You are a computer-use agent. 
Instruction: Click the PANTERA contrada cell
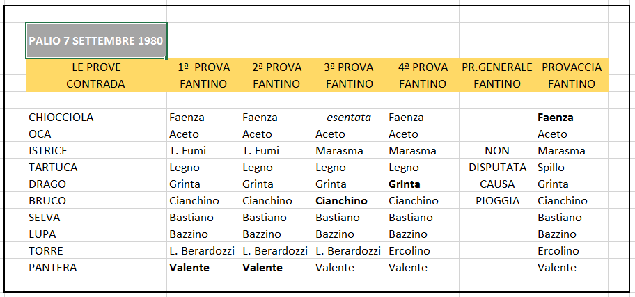53,268
